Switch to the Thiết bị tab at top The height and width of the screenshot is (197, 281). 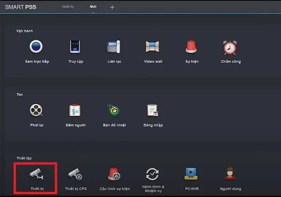69,7
